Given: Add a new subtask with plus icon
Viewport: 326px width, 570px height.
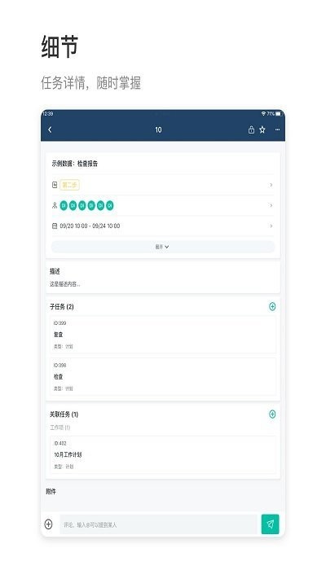Looking at the screenshot, I should pyautogui.click(x=272, y=306).
